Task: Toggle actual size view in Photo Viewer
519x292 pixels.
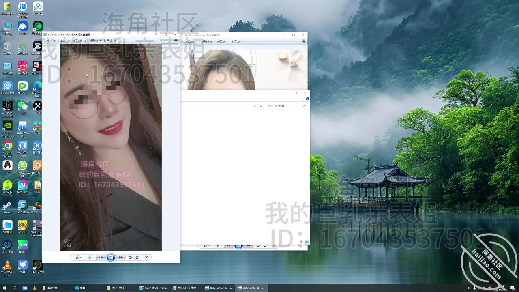Action: tap(90, 257)
